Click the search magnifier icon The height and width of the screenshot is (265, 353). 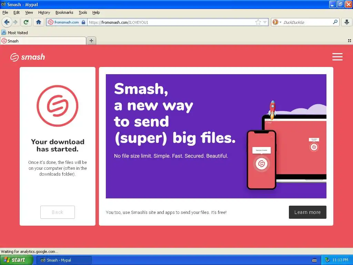tap(335, 22)
